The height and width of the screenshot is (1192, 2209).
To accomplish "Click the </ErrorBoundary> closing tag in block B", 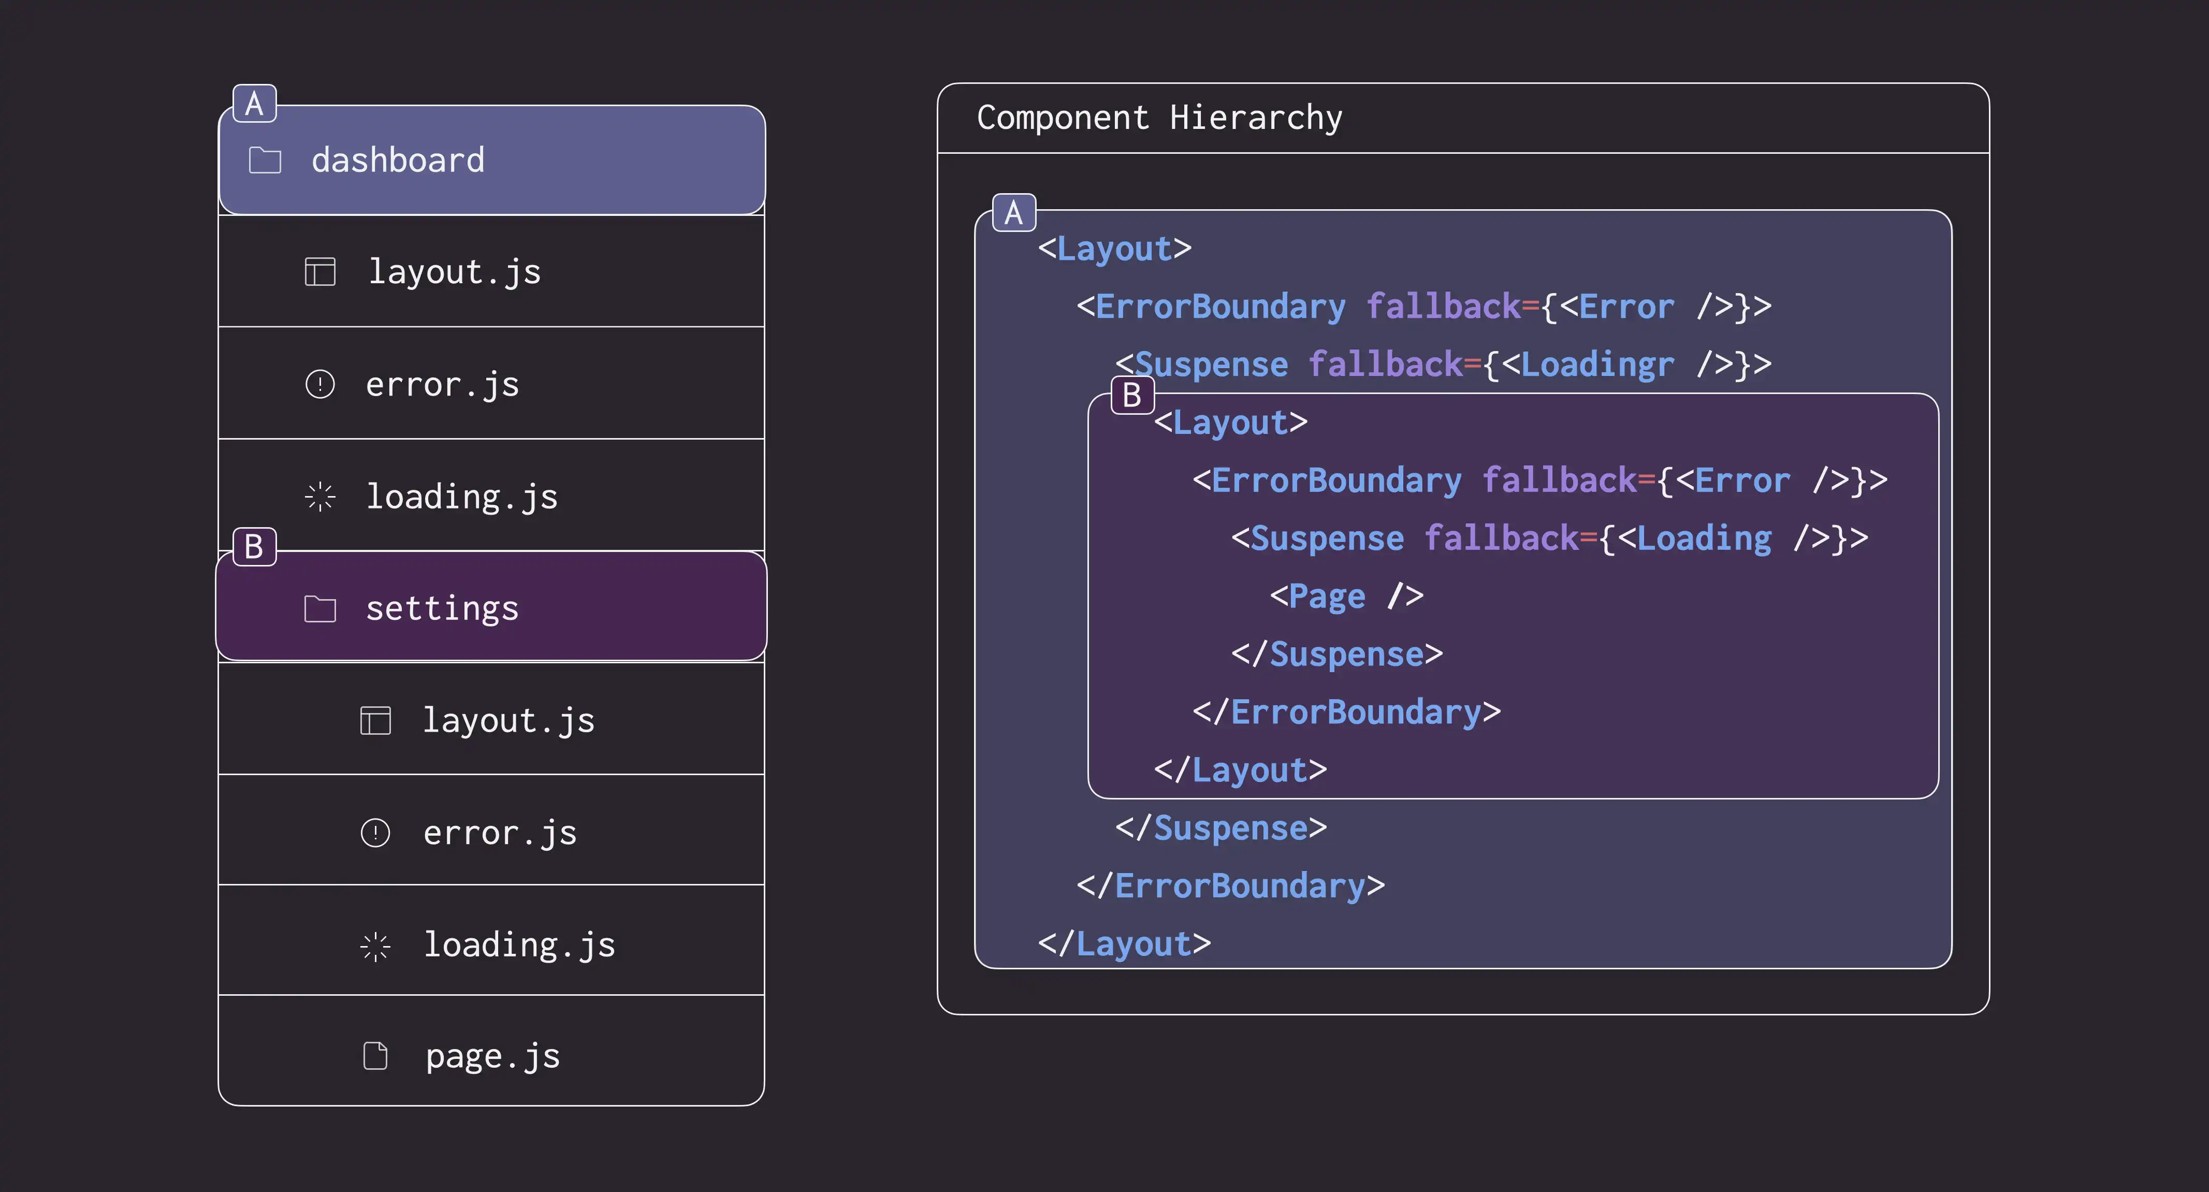I will 1346,712.
